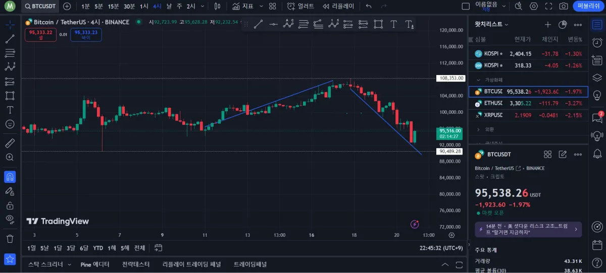Select the 30분 timeframe
The height and width of the screenshot is (273, 606).
tap(129, 6)
